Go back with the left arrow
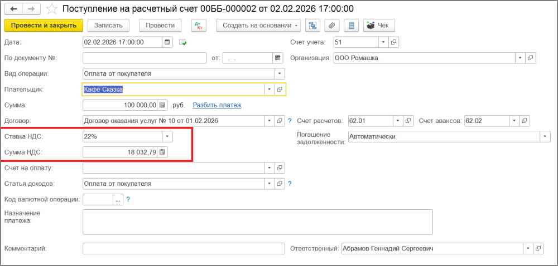This screenshot has width=558, height=266. [14, 9]
